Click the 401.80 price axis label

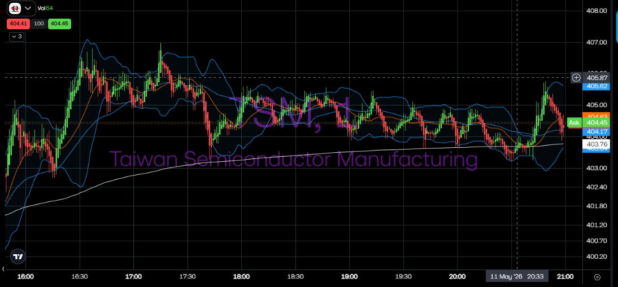(597, 206)
